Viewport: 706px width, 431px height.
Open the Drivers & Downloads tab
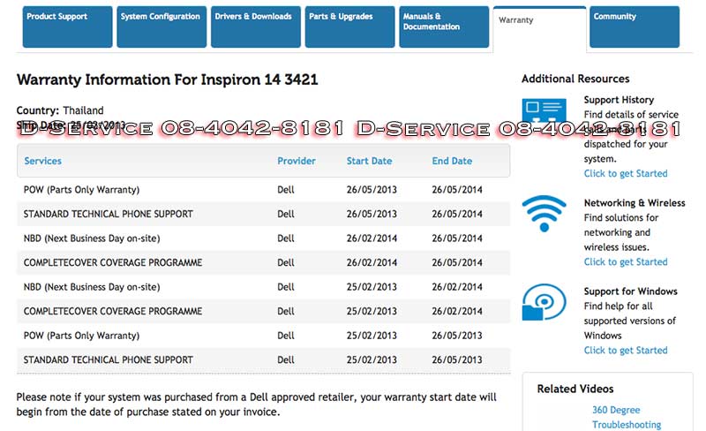254,26
